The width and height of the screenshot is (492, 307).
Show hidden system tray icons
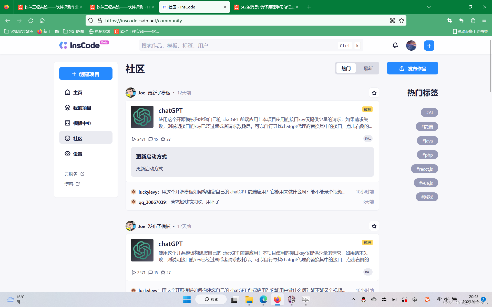[353, 299]
